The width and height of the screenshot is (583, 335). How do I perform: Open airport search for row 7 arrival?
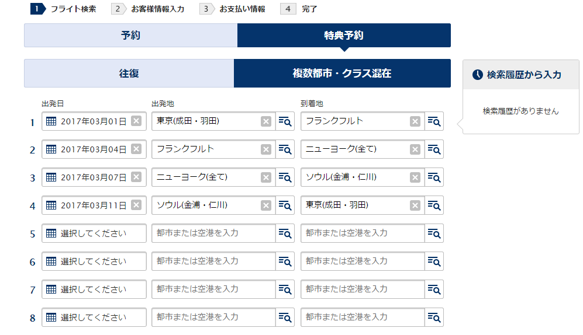click(x=434, y=289)
